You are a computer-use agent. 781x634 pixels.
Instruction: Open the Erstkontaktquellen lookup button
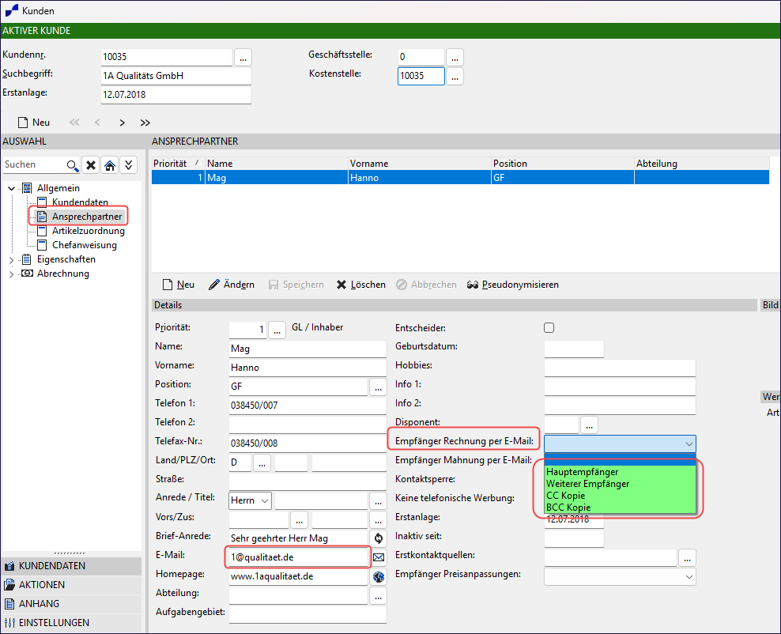pos(688,558)
